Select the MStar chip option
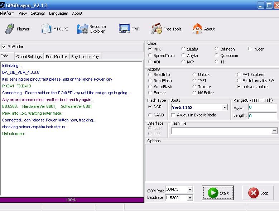The image size is (279, 211). [x=250, y=49]
